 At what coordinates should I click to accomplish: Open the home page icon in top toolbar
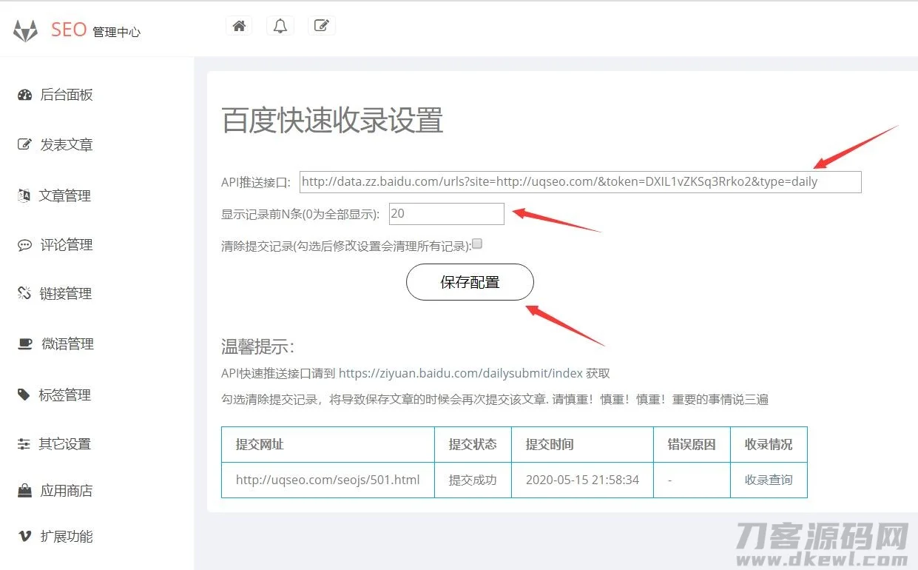[238, 24]
